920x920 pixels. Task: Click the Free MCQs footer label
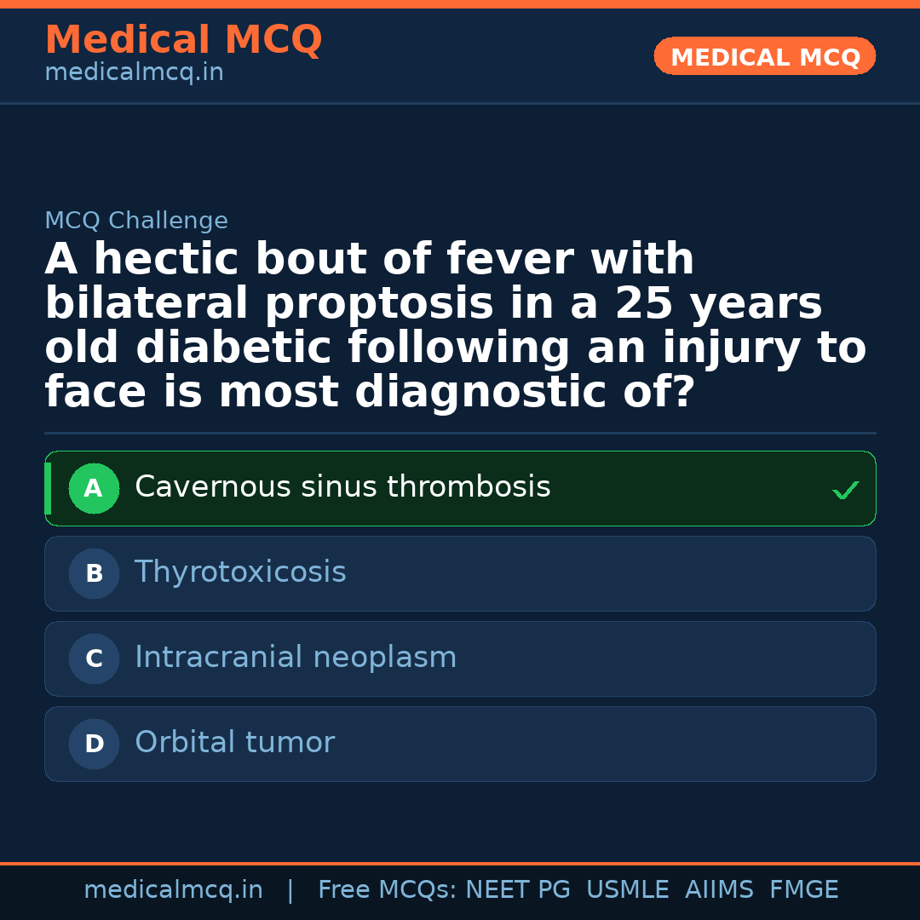coord(387,890)
